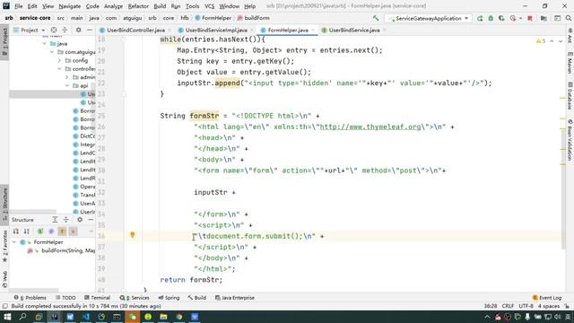
Task: Open the VCS menu
Action: coord(209,6)
